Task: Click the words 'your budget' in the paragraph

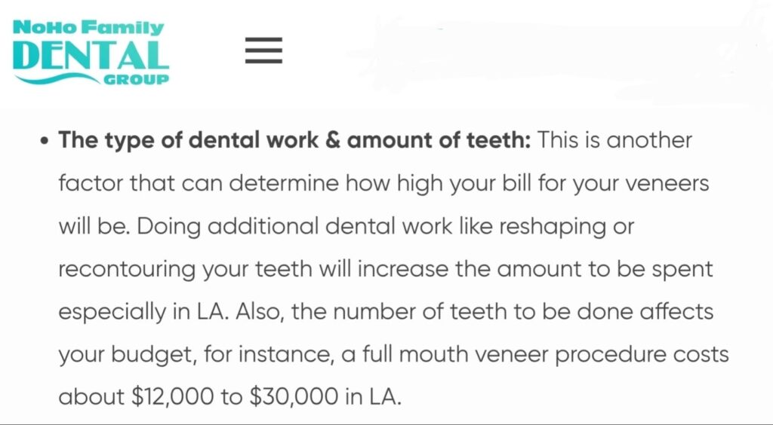Action: [x=126, y=355]
